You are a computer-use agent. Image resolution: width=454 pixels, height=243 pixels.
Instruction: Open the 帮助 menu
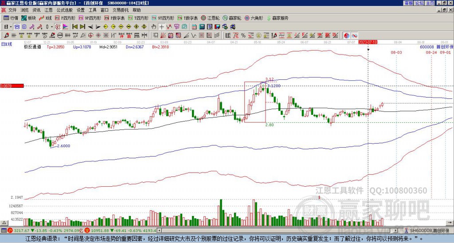point(137,10)
